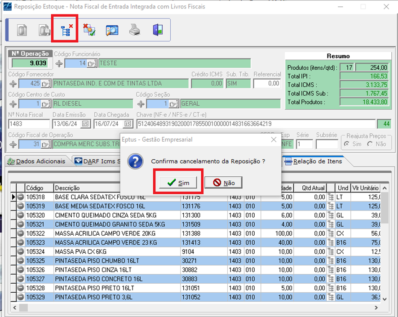Click horizontal scrollbar left arrow
The height and width of the screenshot is (317, 398).
click(x=15, y=308)
